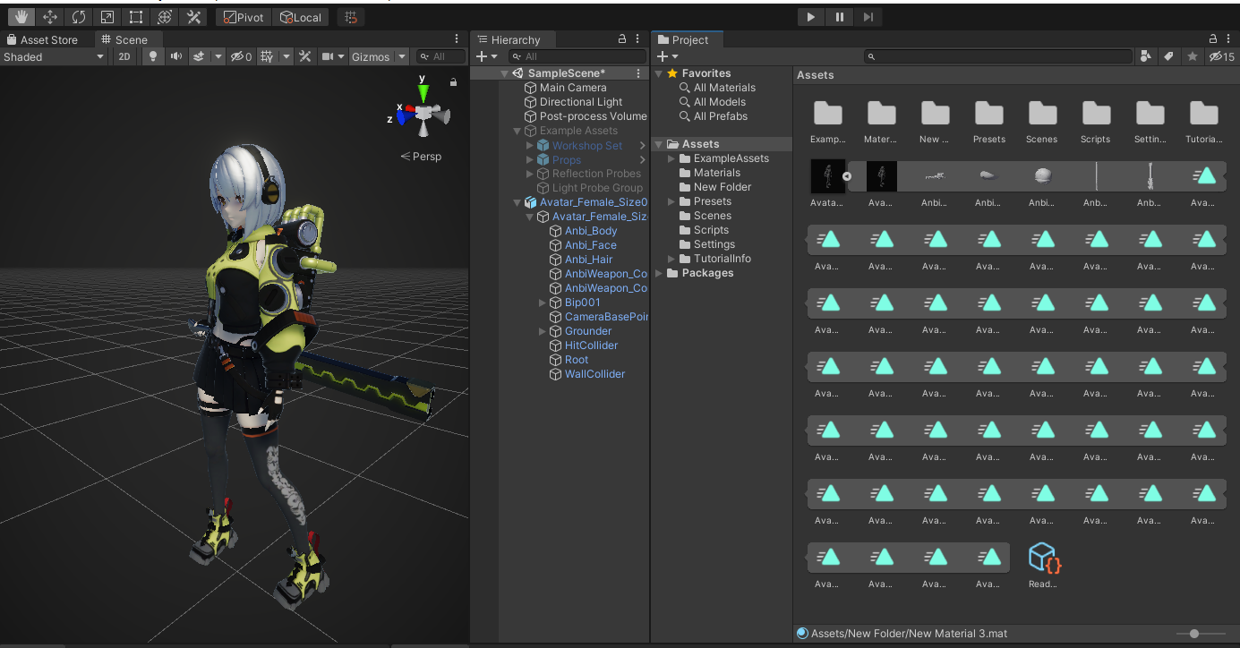Click the Project panel search field
The width and height of the screenshot is (1240, 648).
pos(998,56)
